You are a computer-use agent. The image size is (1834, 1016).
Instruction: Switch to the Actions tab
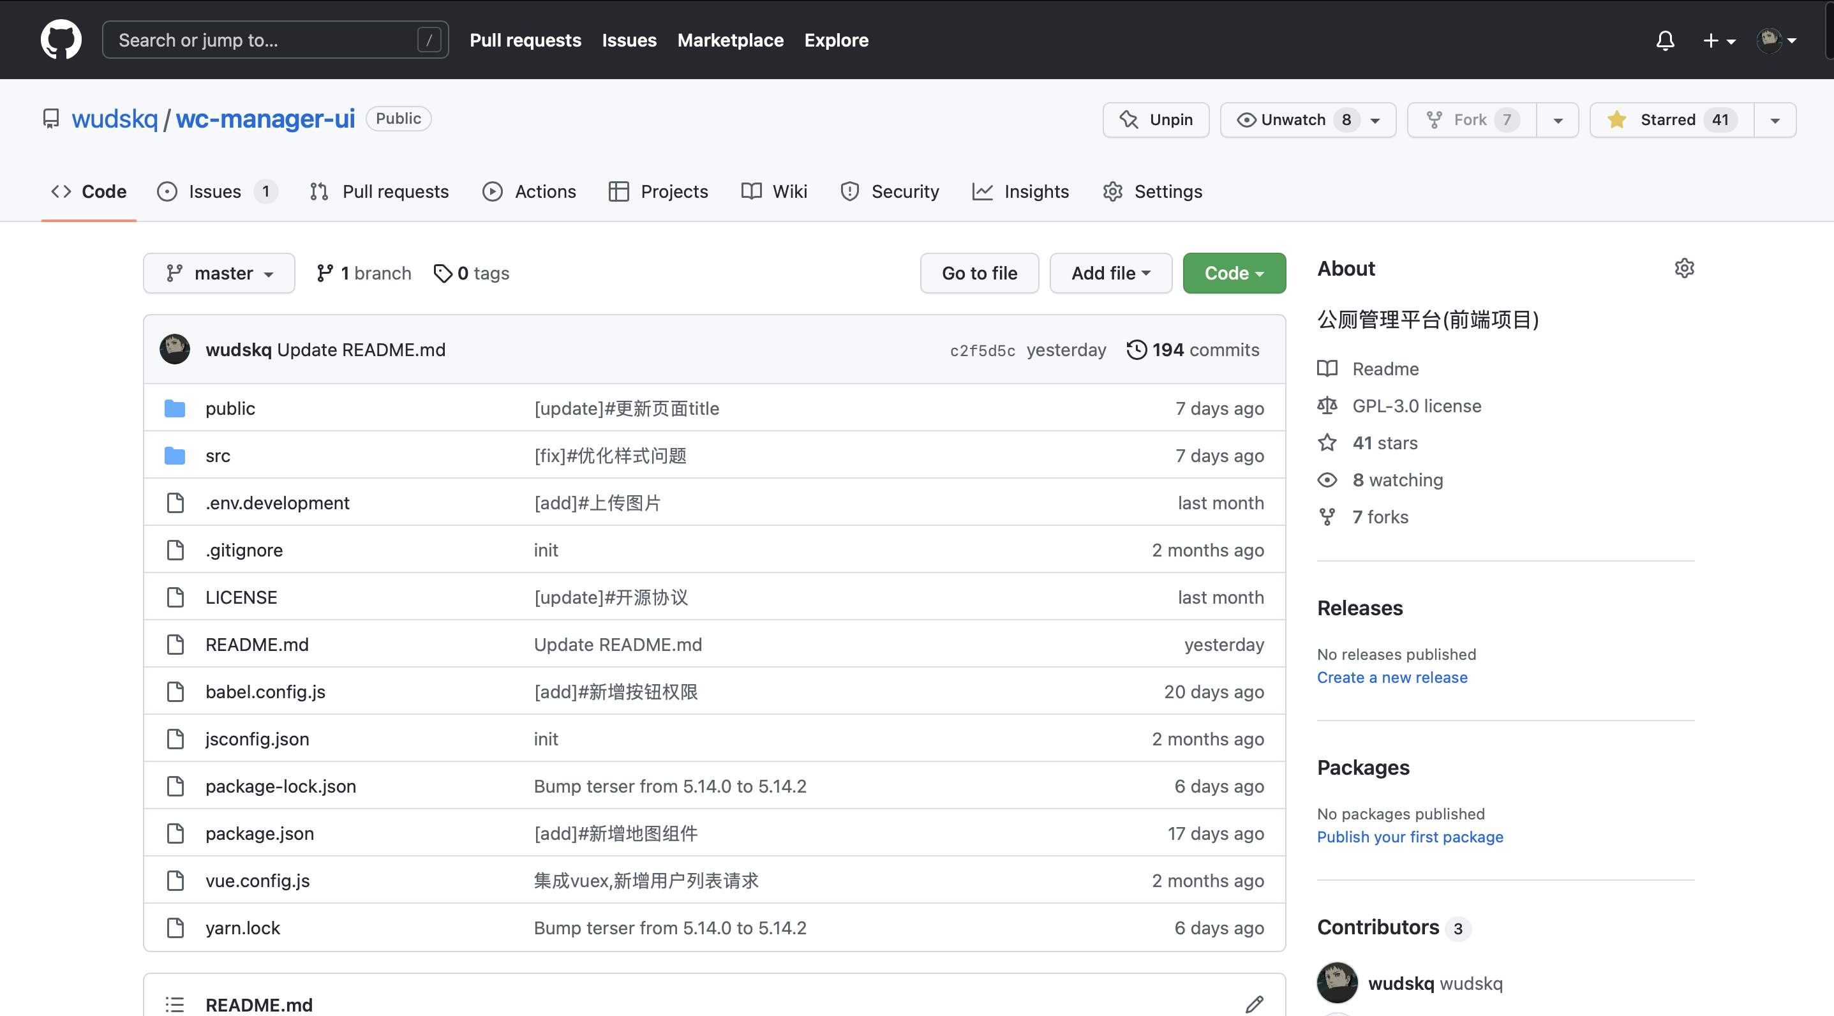pos(529,191)
